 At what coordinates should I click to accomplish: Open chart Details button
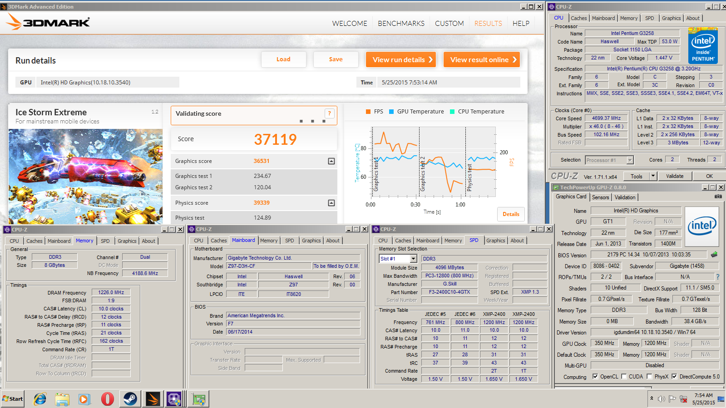[511, 214]
